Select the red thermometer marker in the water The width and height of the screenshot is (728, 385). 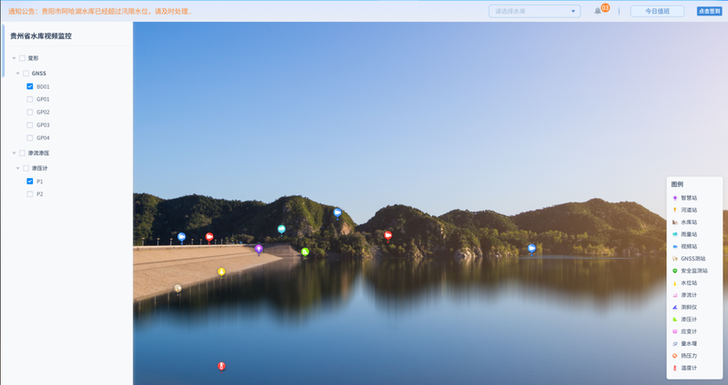221,367
